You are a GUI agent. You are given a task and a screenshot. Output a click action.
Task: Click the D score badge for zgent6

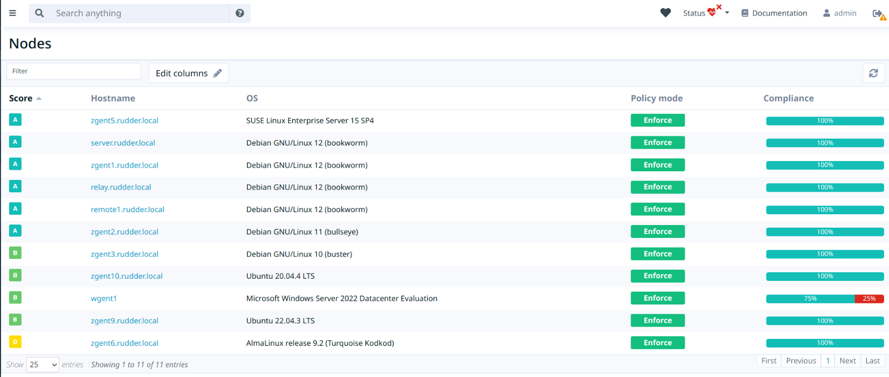coord(15,342)
